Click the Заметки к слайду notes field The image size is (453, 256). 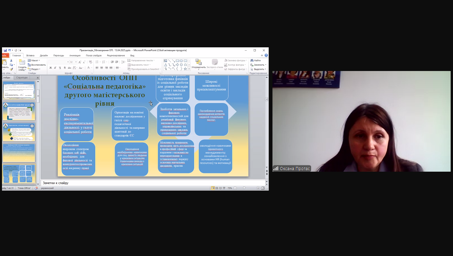[x=153, y=183]
